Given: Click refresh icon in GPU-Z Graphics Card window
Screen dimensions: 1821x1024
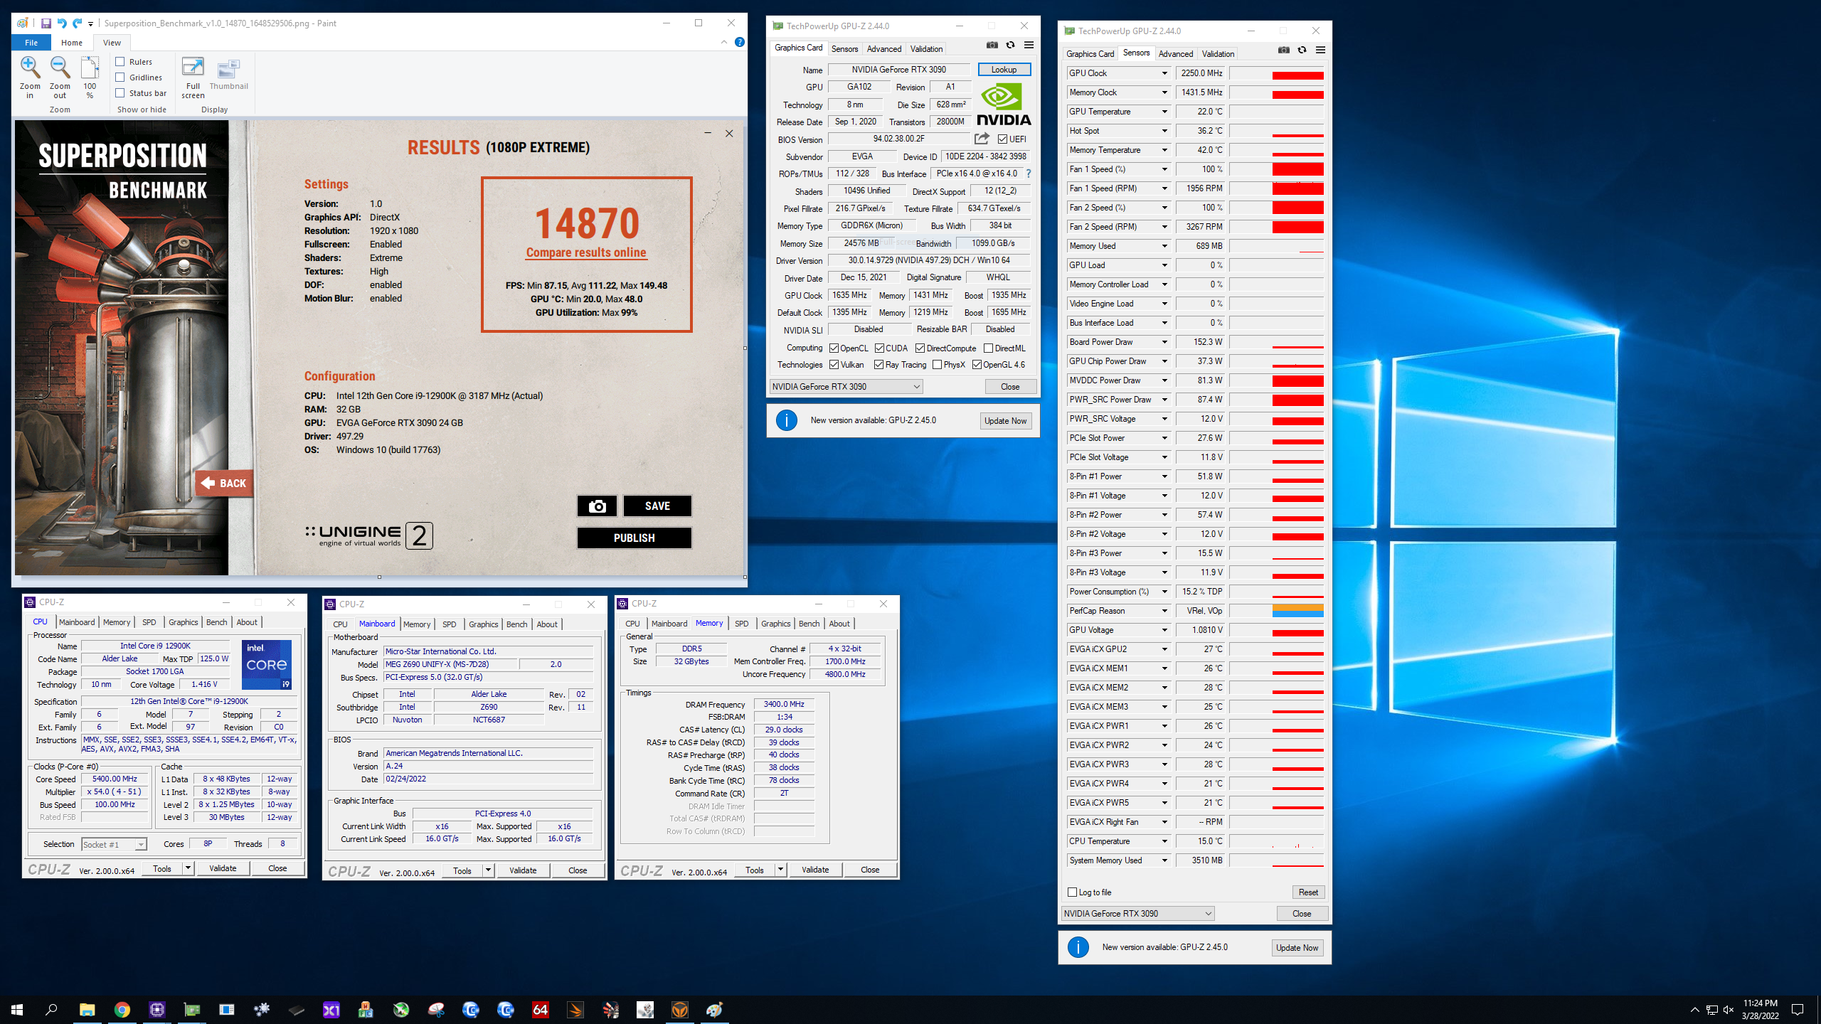Looking at the screenshot, I should (x=1011, y=45).
